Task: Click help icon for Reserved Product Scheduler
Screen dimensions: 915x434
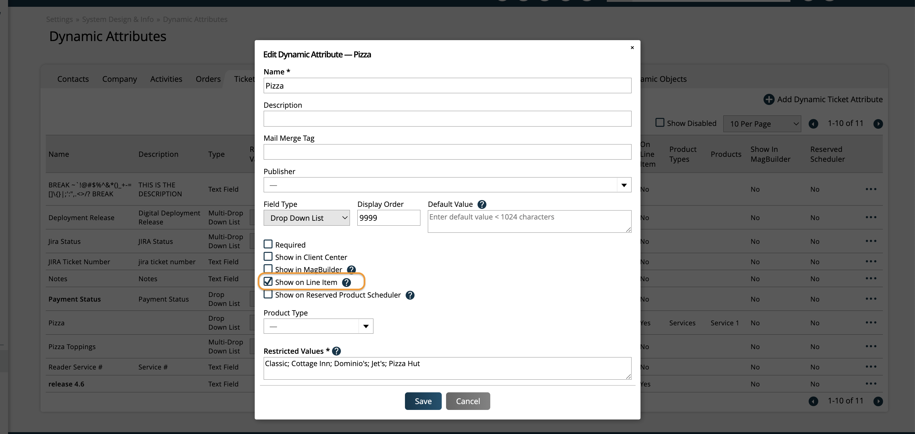Action: (410, 295)
